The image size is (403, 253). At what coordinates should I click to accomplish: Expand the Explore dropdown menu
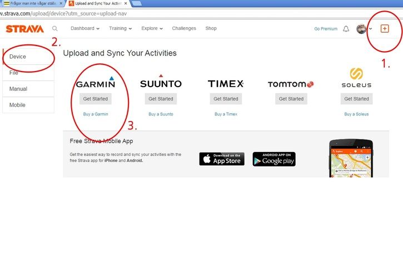coord(152,28)
